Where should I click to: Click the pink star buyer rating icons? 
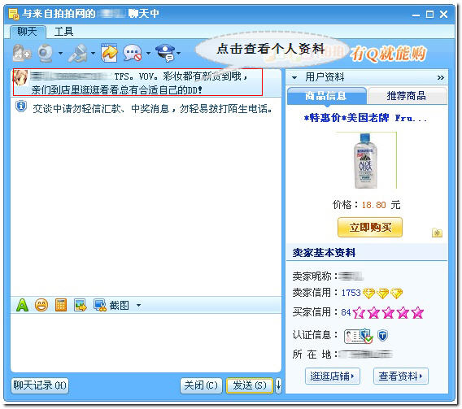(x=388, y=313)
